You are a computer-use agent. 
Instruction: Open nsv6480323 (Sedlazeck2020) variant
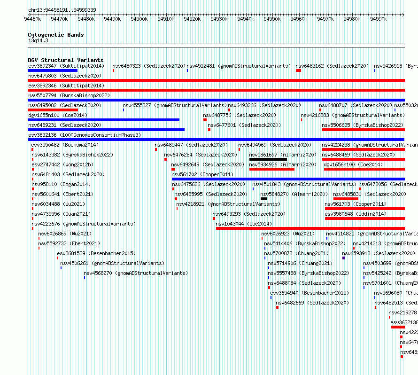(149, 66)
